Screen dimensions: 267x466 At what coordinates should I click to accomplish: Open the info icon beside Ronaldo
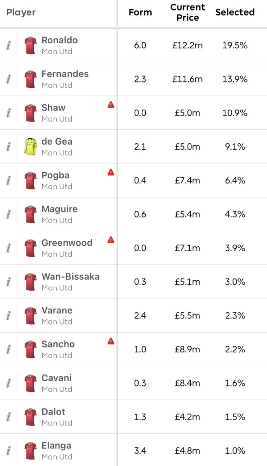(x=8, y=46)
